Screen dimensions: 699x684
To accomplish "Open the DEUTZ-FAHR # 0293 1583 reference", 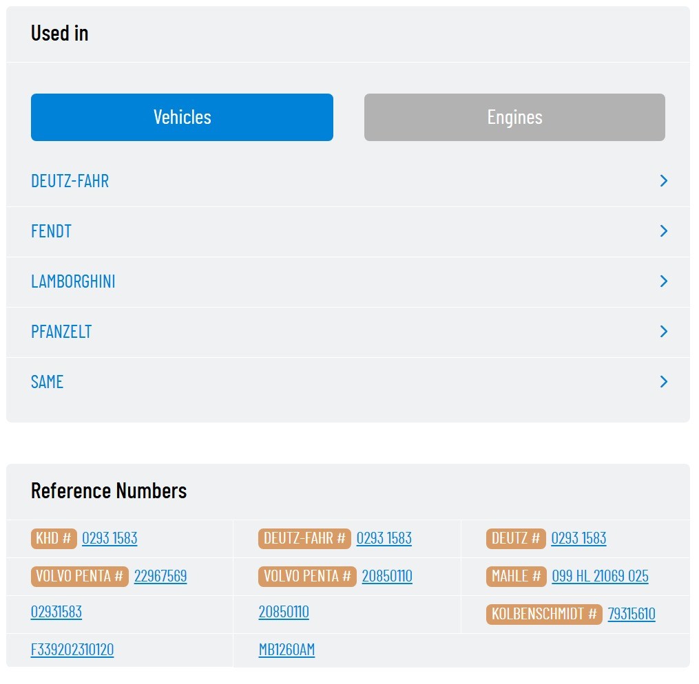I will 384,538.
